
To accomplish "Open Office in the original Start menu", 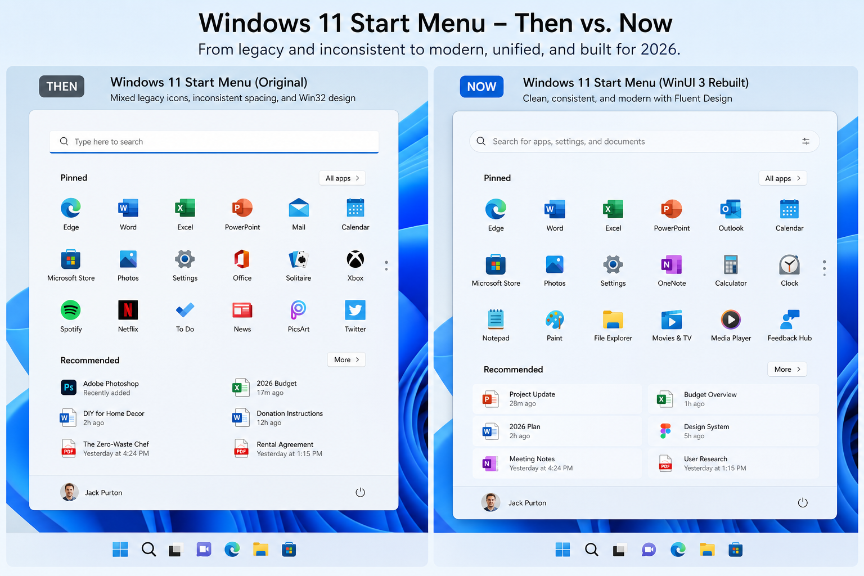I will click(x=242, y=265).
